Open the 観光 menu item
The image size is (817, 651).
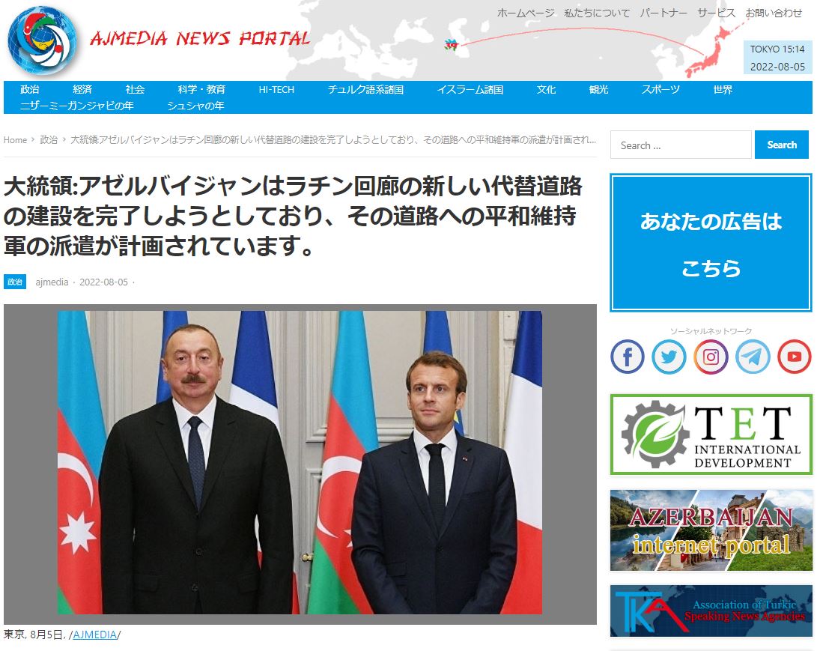[x=598, y=90]
